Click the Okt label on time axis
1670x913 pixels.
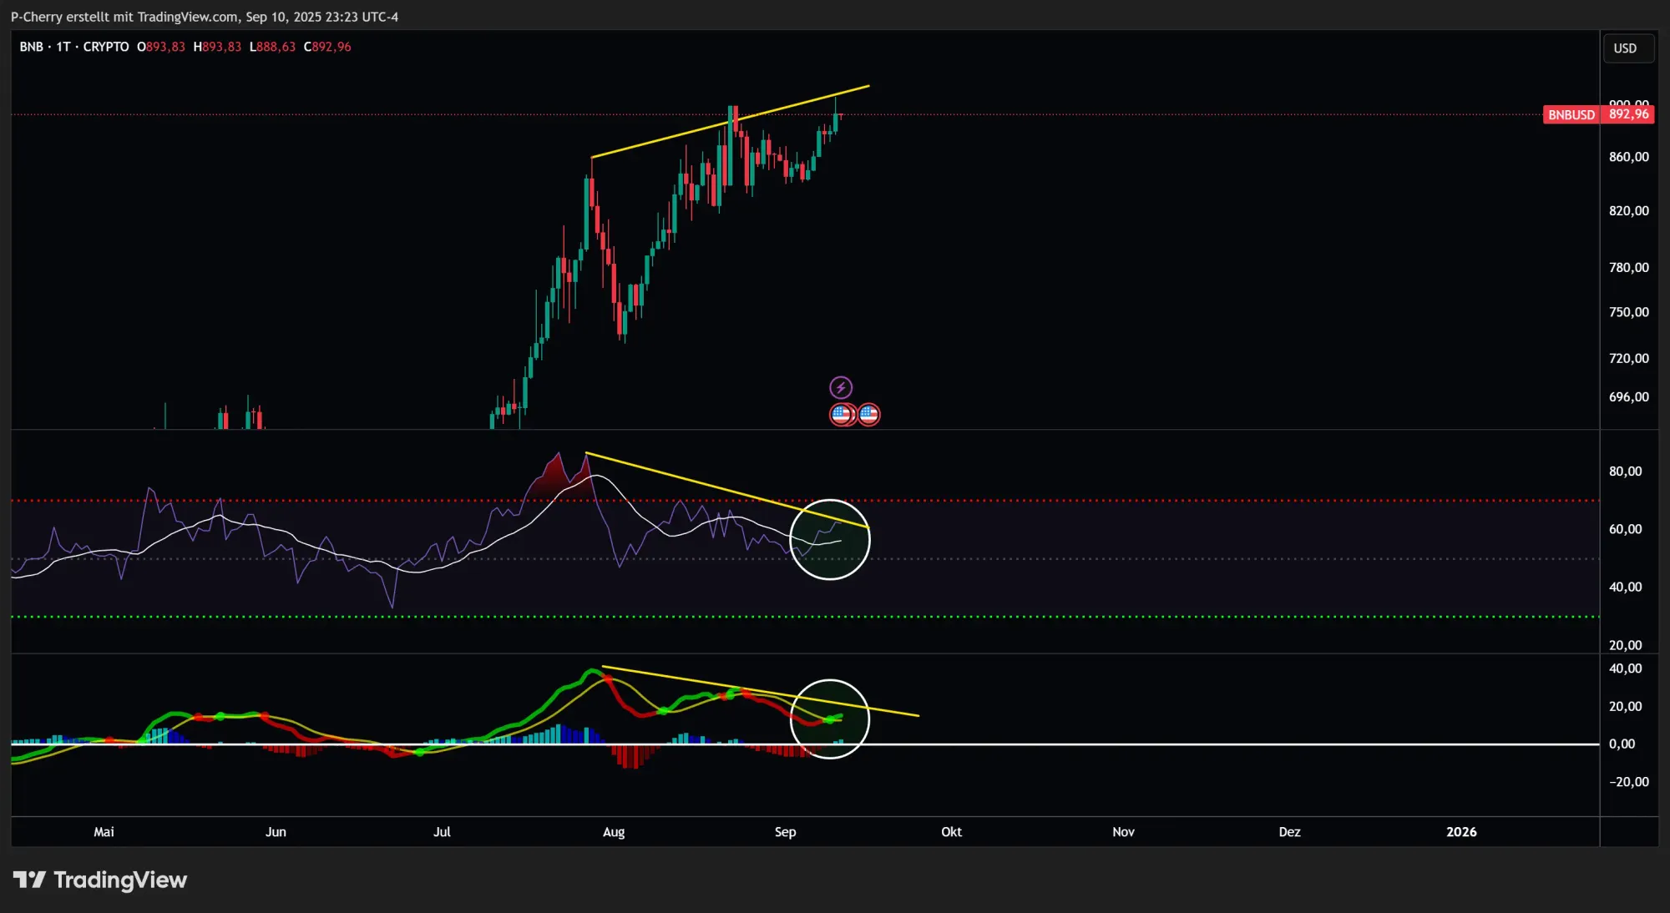(951, 832)
